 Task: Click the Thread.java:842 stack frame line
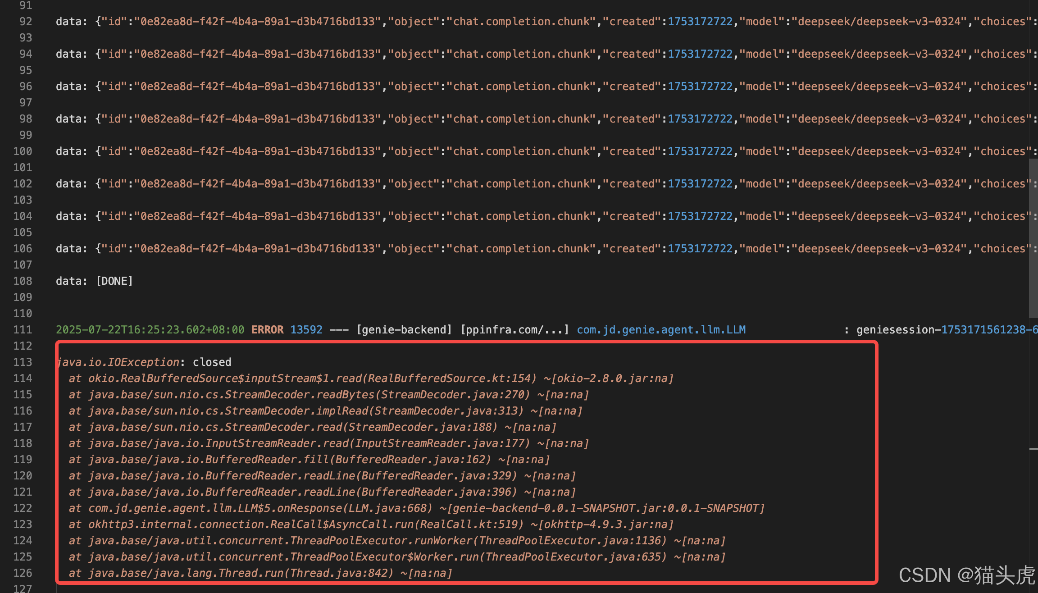pos(260,573)
